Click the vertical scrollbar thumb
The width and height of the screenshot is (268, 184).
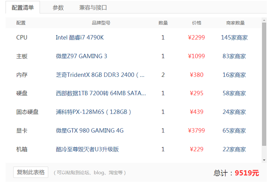click(x=264, y=84)
